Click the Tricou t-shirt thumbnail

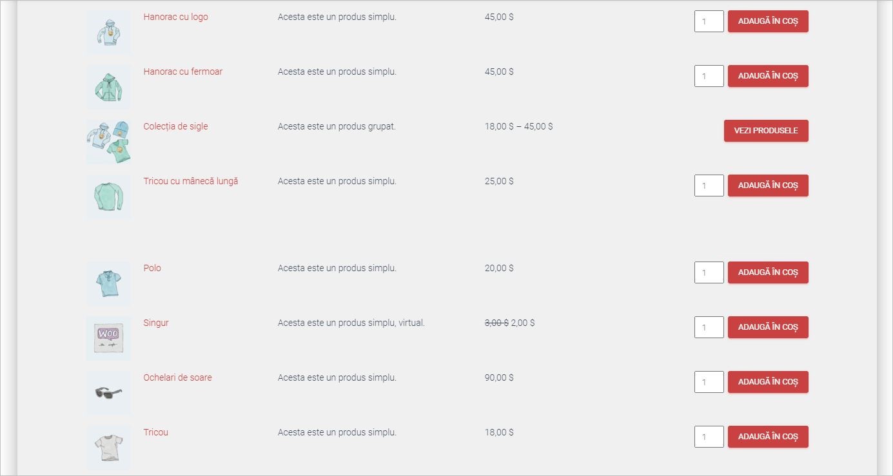coord(108,447)
